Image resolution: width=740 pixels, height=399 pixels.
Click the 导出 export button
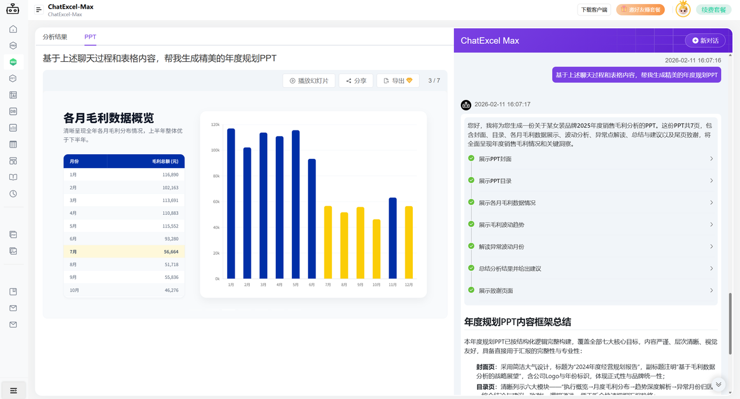(397, 80)
